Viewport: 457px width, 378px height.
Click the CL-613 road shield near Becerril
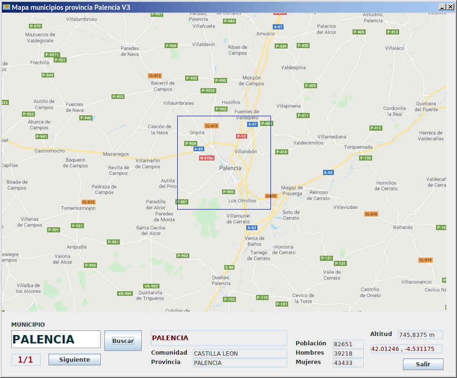155,76
